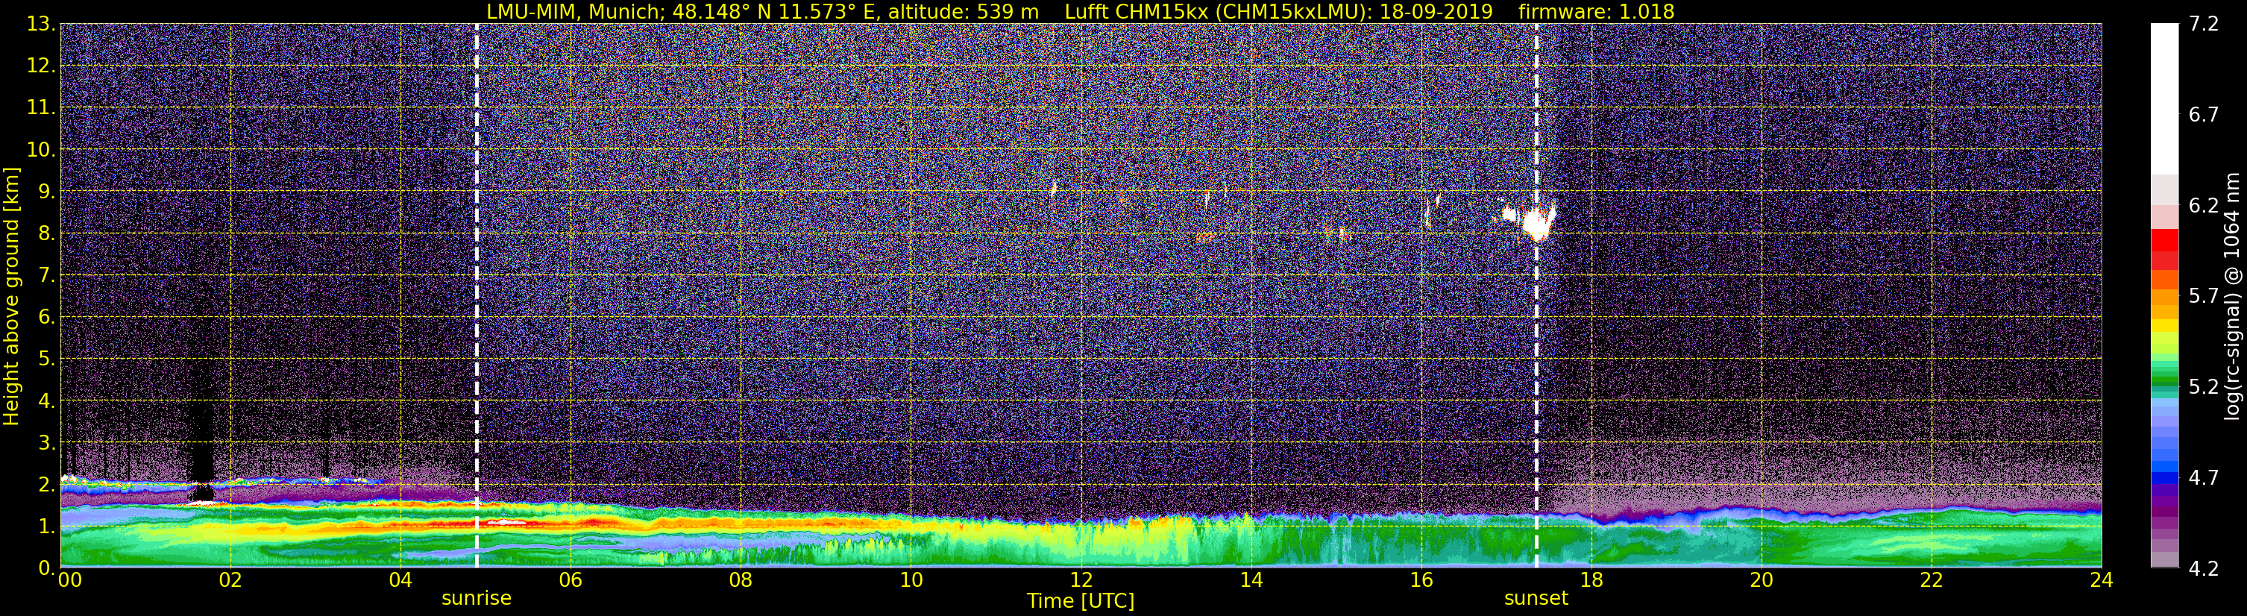
Task: Click the 'Time [UTC]' axis label
Action: pos(1081,601)
